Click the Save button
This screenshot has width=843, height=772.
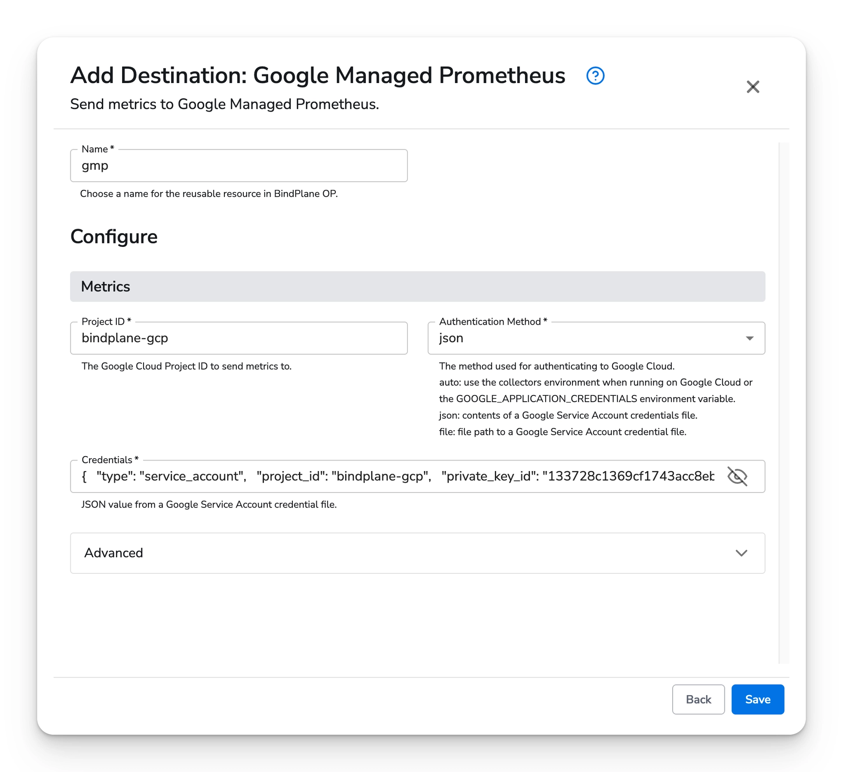tap(757, 699)
